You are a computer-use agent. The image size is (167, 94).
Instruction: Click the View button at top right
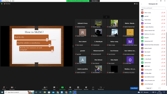[136, 4]
